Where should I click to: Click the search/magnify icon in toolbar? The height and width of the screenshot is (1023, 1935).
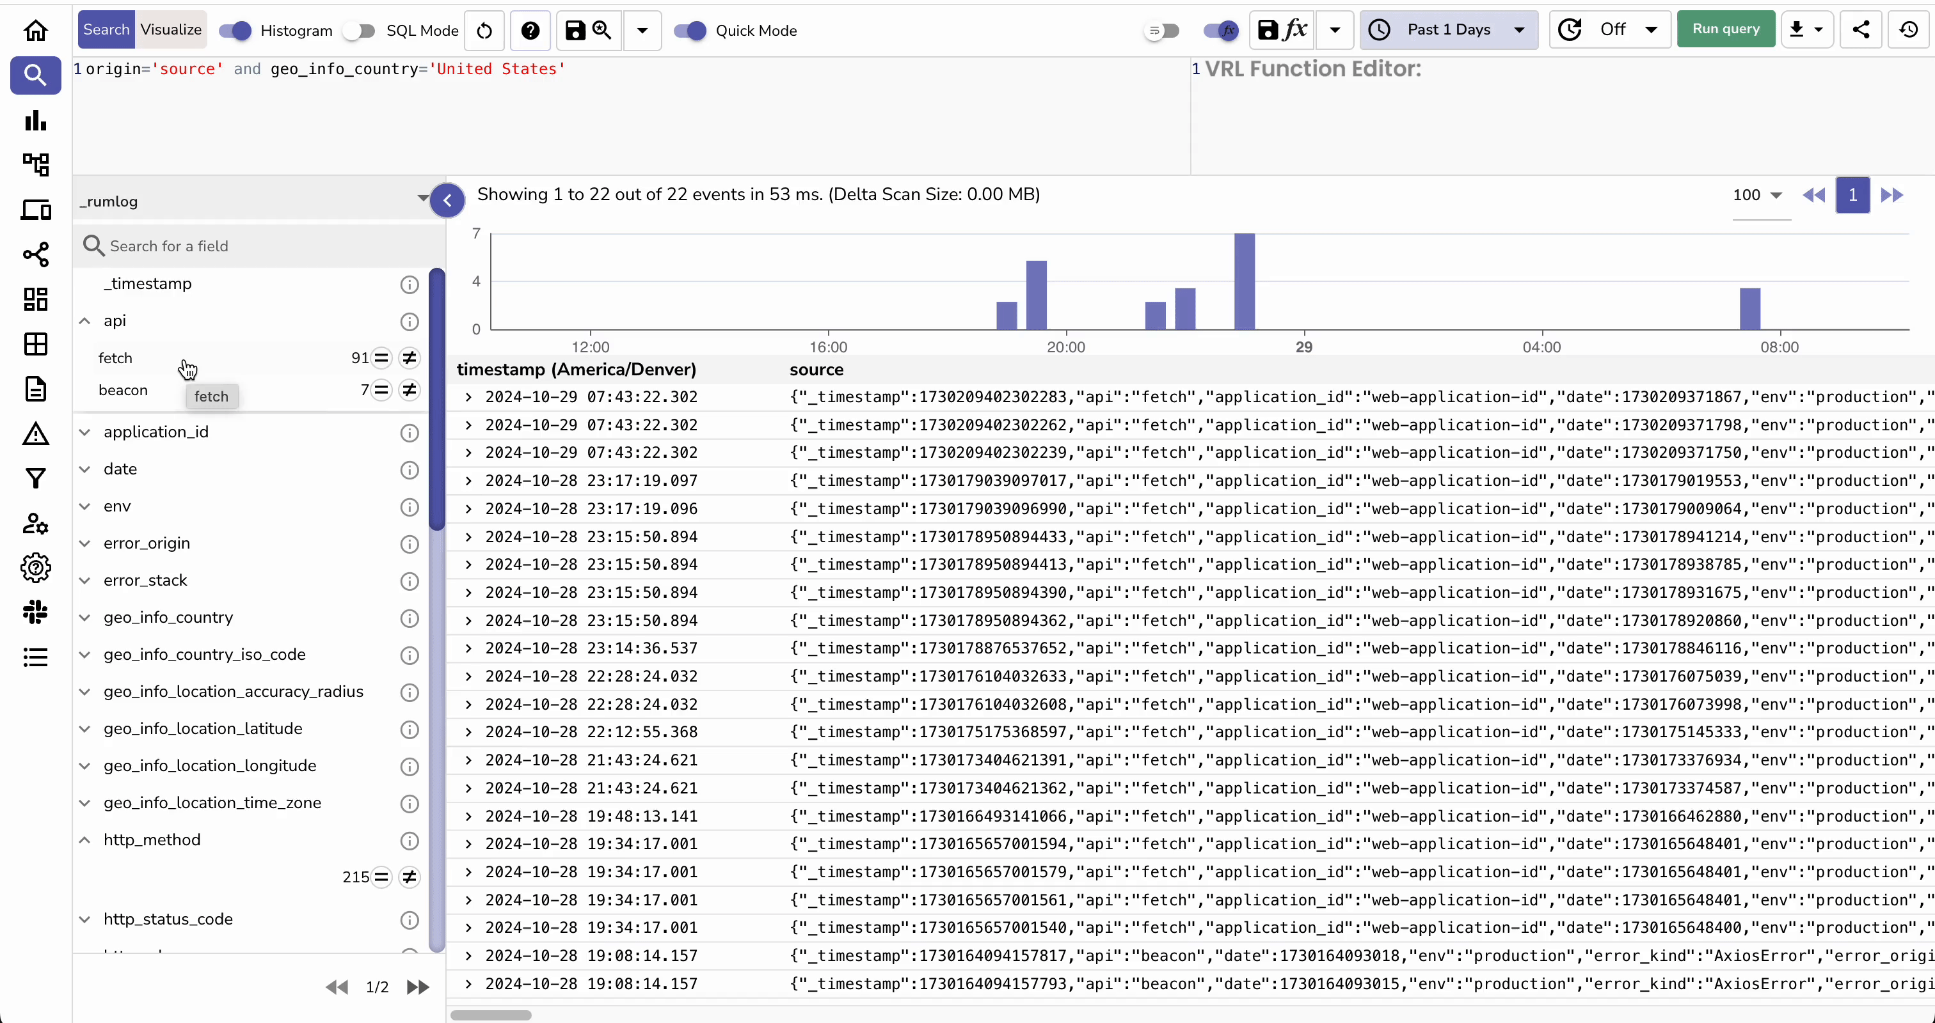(x=601, y=29)
